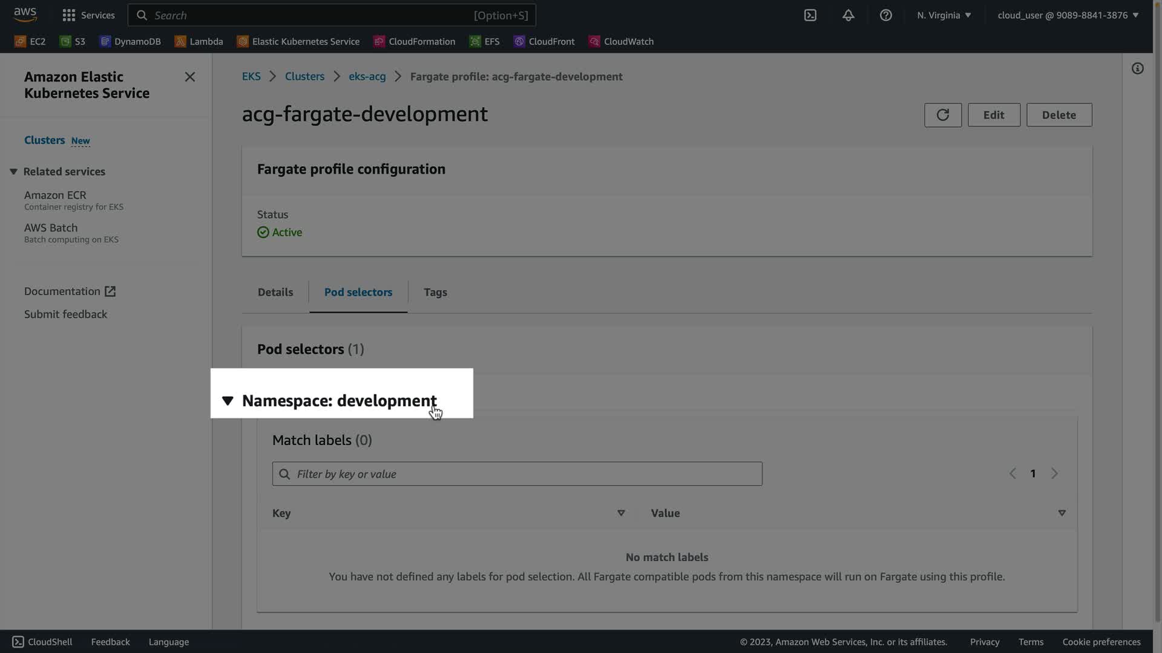Image resolution: width=1162 pixels, height=653 pixels.
Task: Close the EKS side navigation panel
Action: [x=189, y=77]
